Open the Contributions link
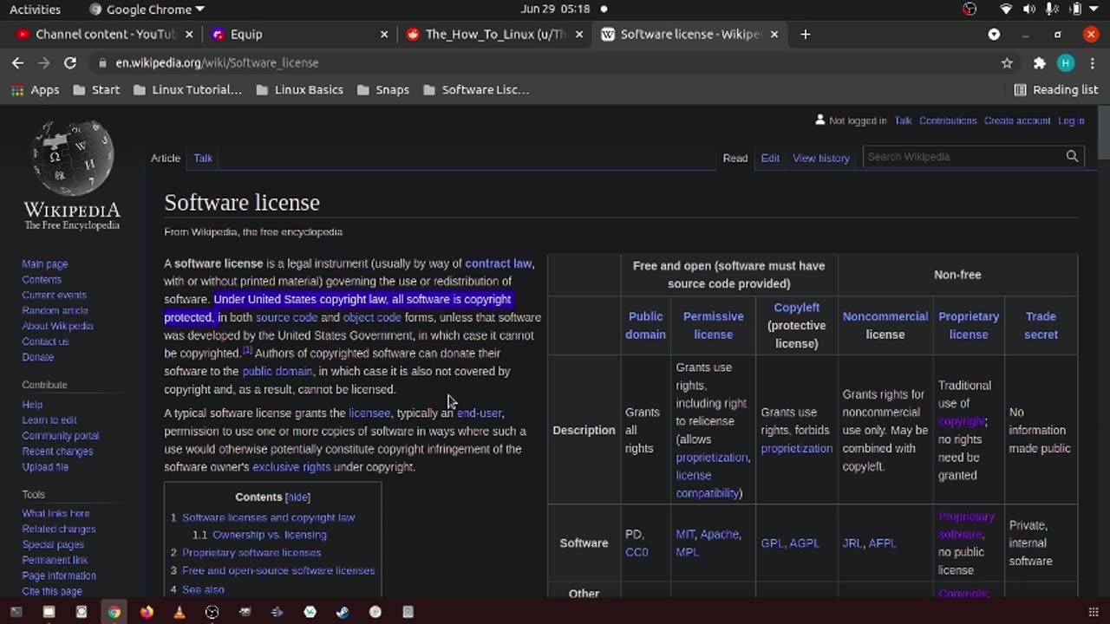This screenshot has width=1110, height=624. point(948,120)
